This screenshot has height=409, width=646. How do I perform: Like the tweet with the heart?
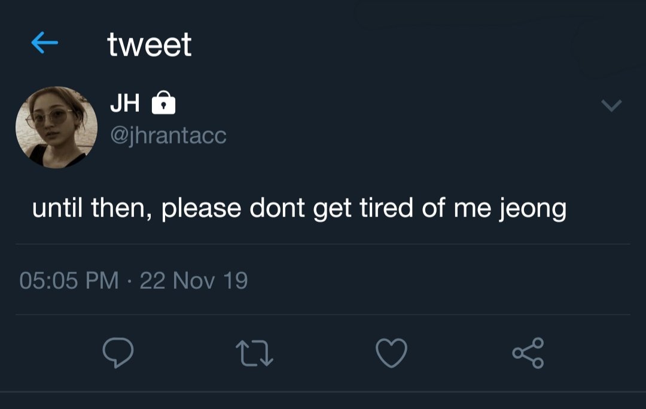tap(391, 353)
